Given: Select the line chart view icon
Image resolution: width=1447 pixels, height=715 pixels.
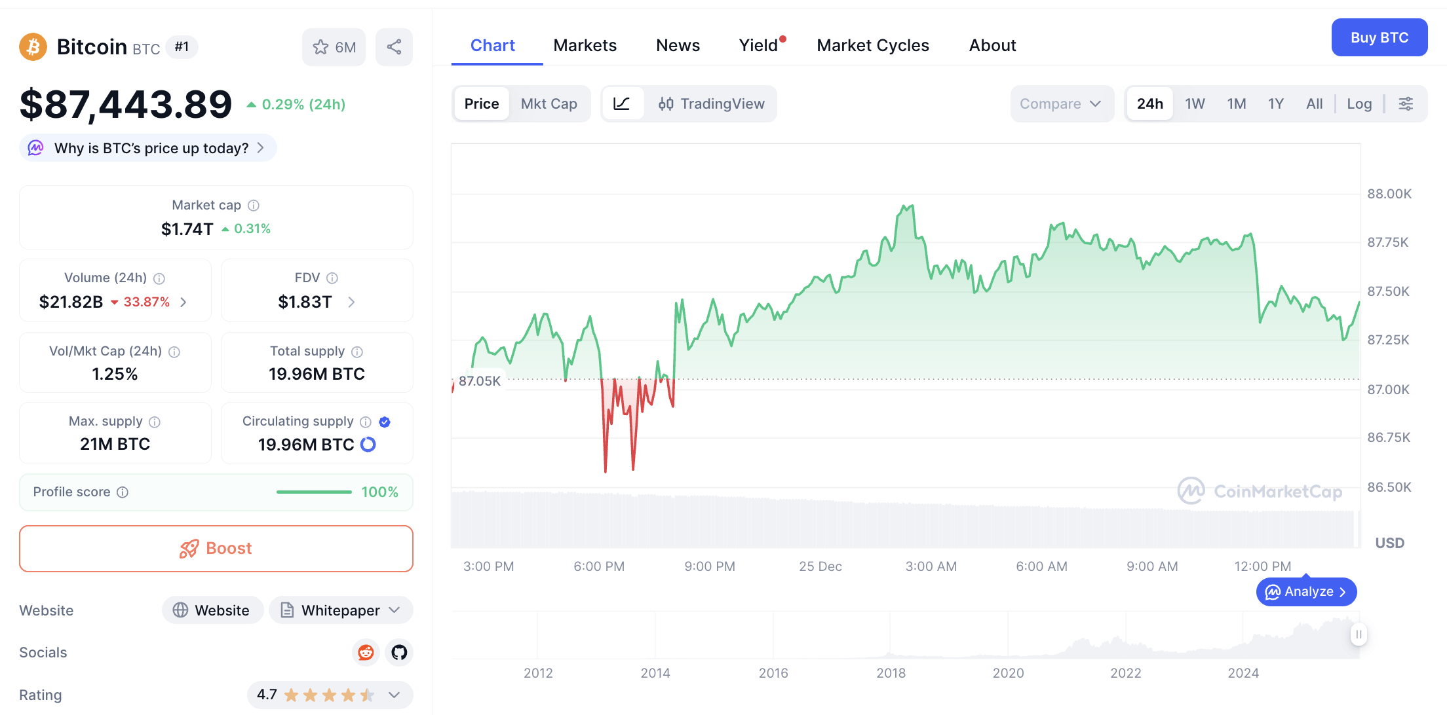Looking at the screenshot, I should 621,103.
